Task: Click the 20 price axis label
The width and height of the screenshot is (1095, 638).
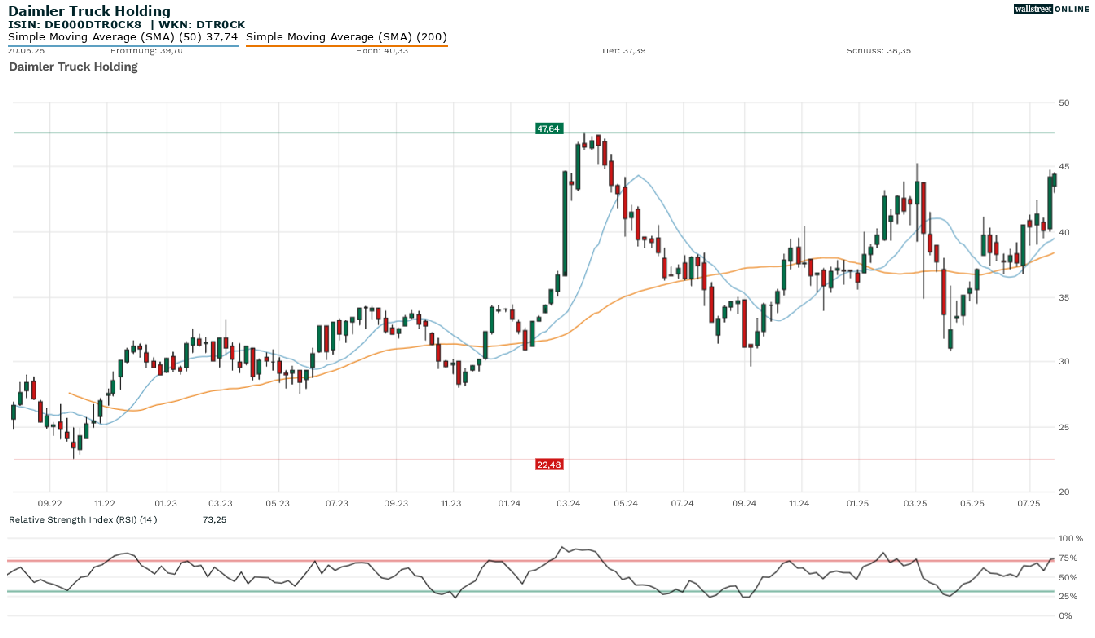Action: click(1064, 492)
